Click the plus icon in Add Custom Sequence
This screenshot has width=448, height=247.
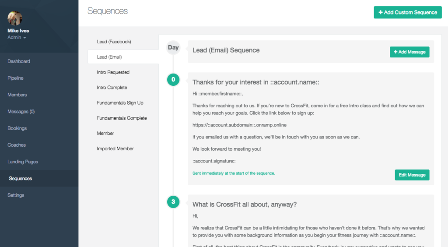[x=381, y=12]
